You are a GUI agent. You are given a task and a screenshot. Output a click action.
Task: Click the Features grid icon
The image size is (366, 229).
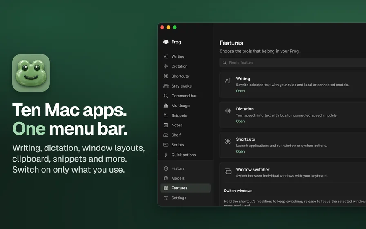pos(166,188)
